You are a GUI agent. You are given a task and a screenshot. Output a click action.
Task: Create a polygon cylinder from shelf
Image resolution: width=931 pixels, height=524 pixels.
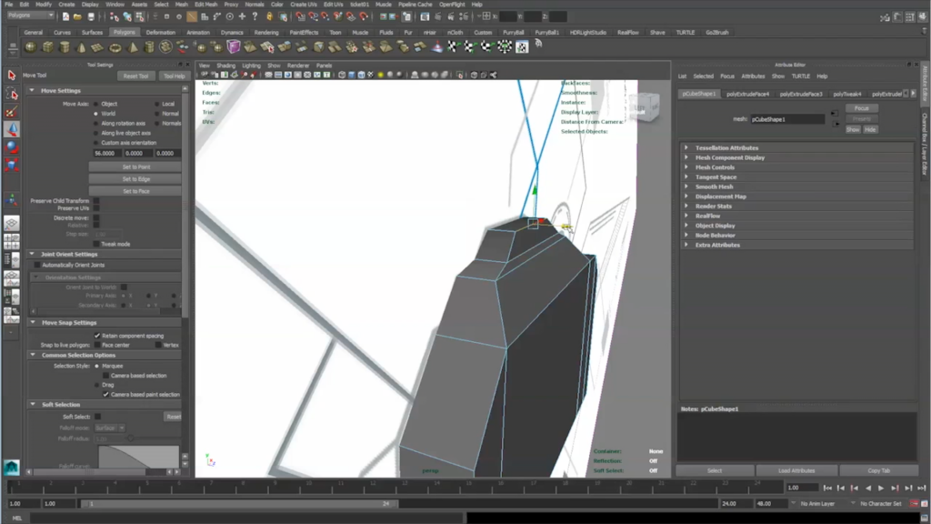click(65, 47)
